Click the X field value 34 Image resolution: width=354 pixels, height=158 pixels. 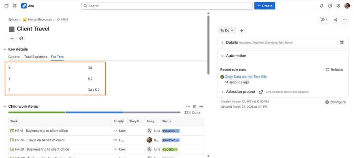pyautogui.click(x=90, y=68)
